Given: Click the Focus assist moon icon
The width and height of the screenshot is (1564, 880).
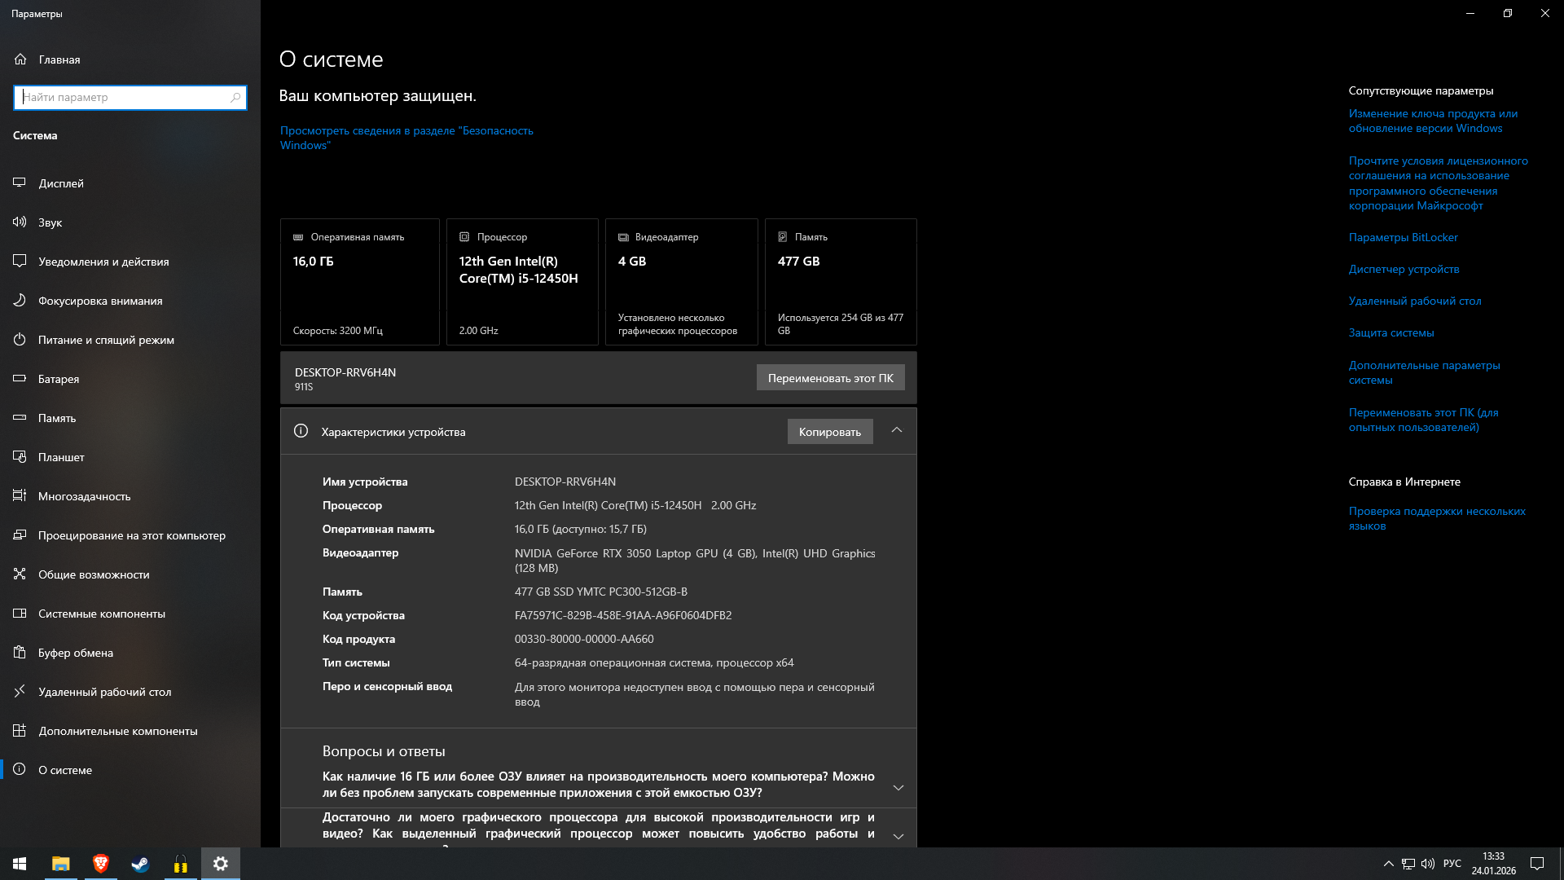Looking at the screenshot, I should click(20, 300).
